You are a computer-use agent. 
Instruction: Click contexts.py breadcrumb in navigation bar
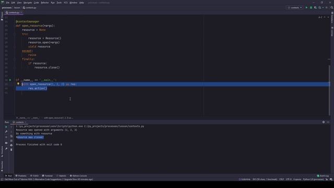coord(30,8)
